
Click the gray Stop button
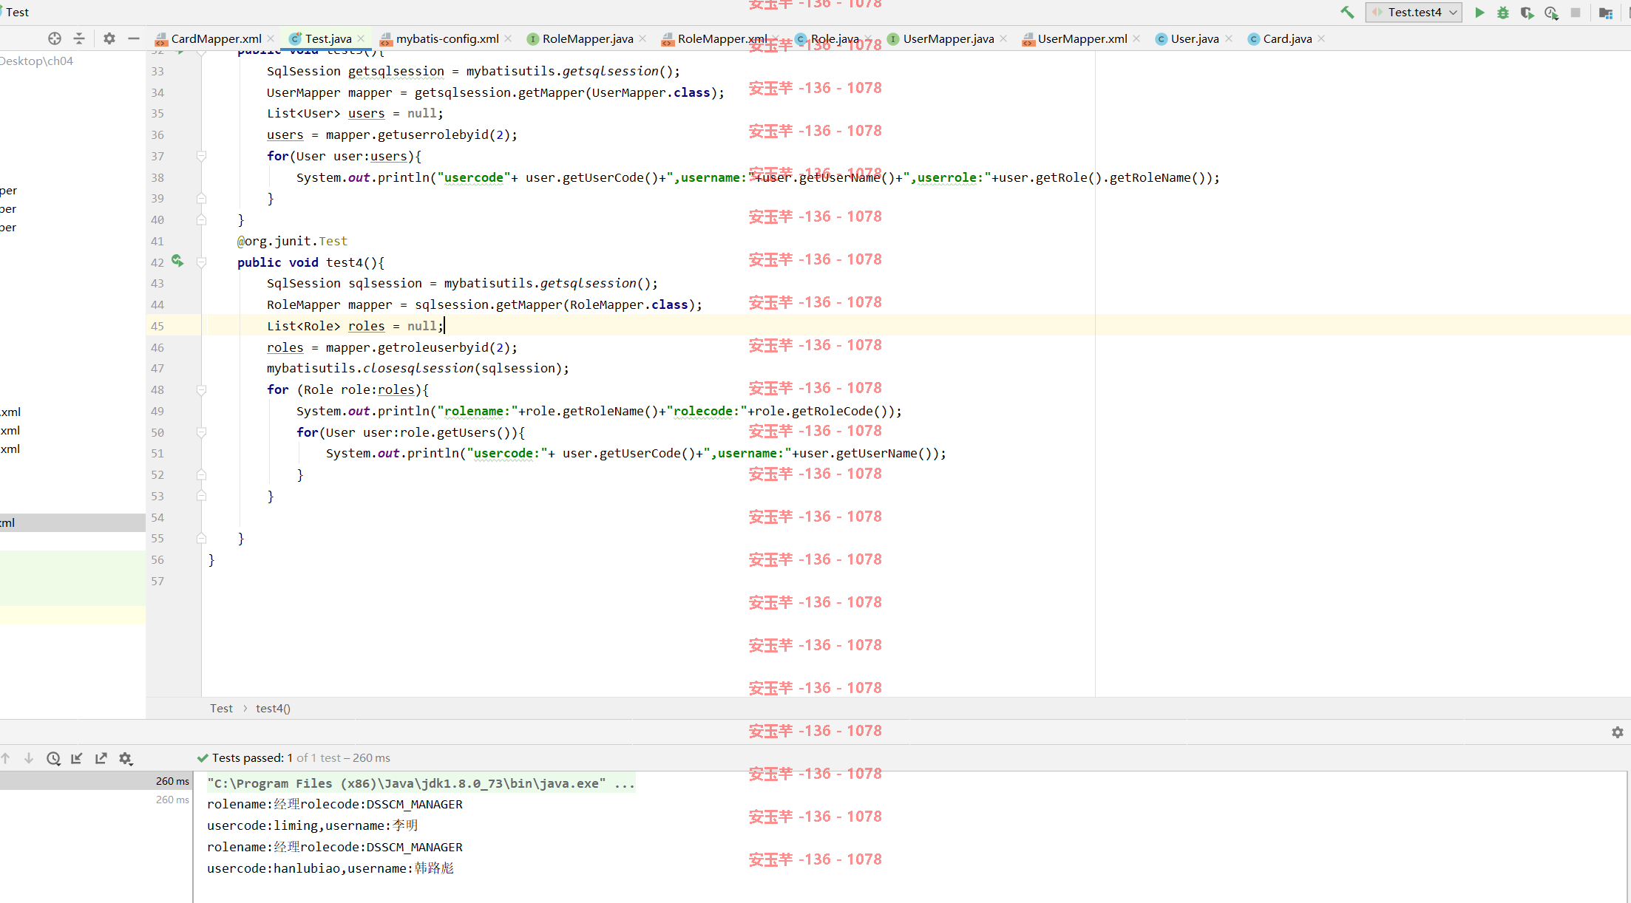[1576, 13]
